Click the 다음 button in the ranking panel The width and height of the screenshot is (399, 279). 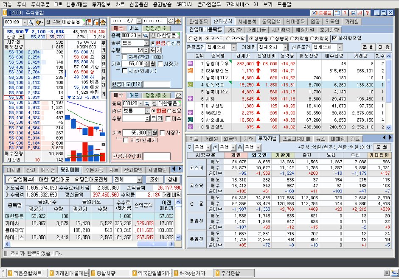[384, 47]
